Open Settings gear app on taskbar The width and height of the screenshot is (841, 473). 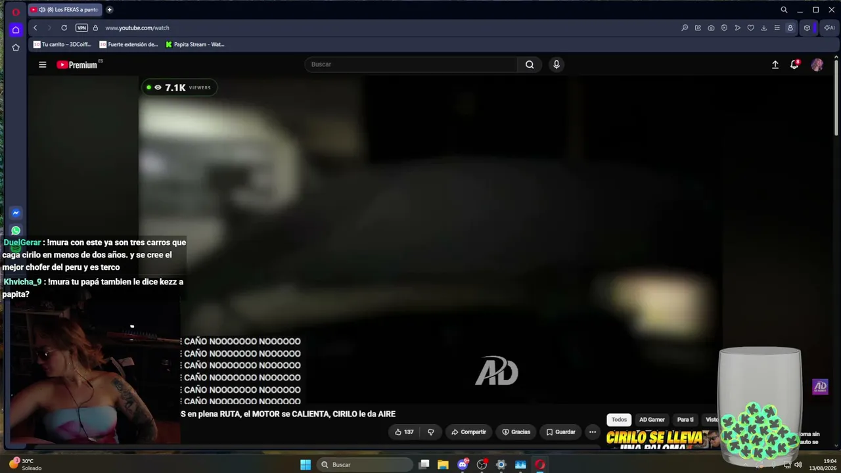[501, 464]
